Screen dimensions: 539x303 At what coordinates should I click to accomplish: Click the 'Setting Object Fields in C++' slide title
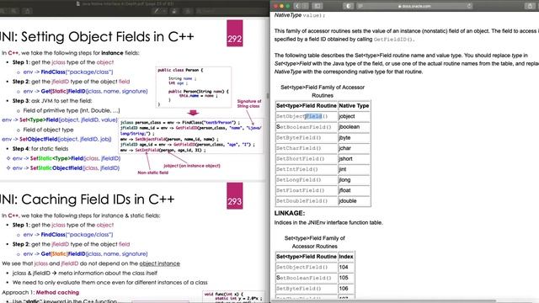tap(97, 37)
